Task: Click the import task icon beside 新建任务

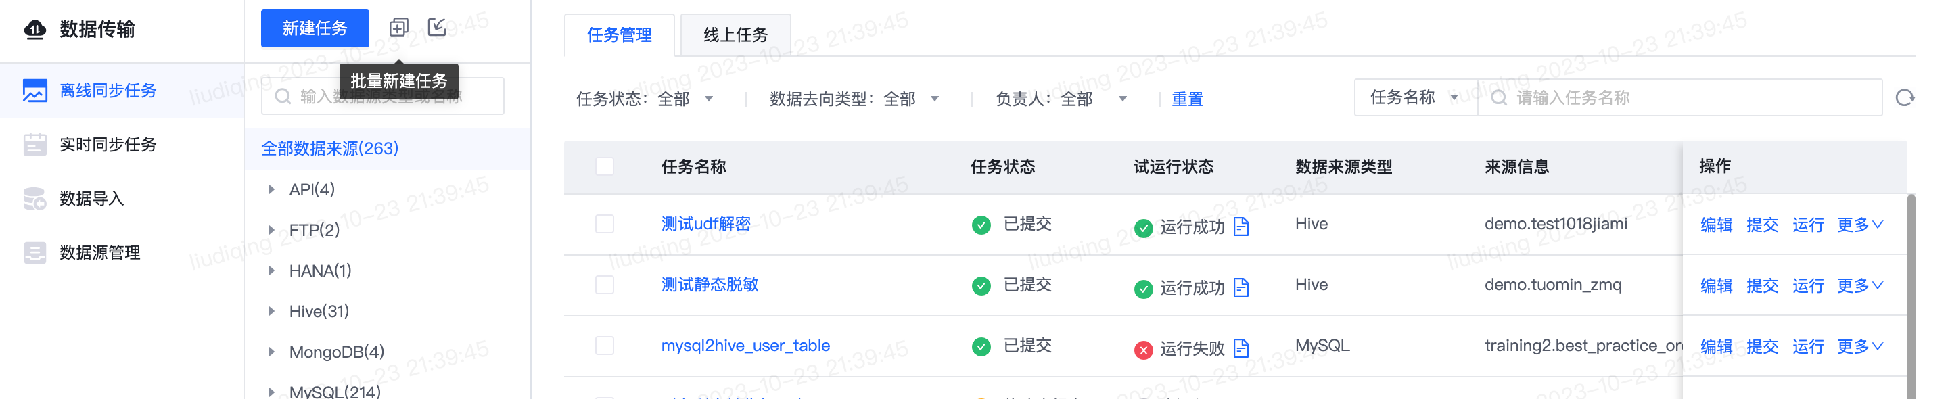Action: tap(437, 28)
